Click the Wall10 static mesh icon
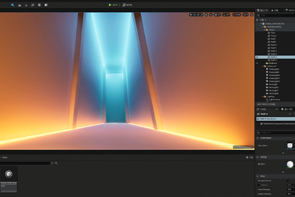Viewport: 295px width, 197px height. coord(269,45)
